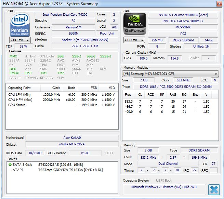This screenshot has width=224, height=199.
Task: Click the greyed AES-NI feature label
Action: (x=15, y=78)
